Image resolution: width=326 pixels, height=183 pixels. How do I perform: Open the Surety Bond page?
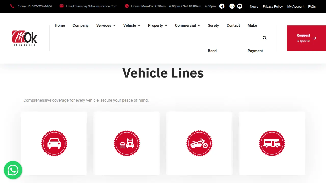coord(213,38)
